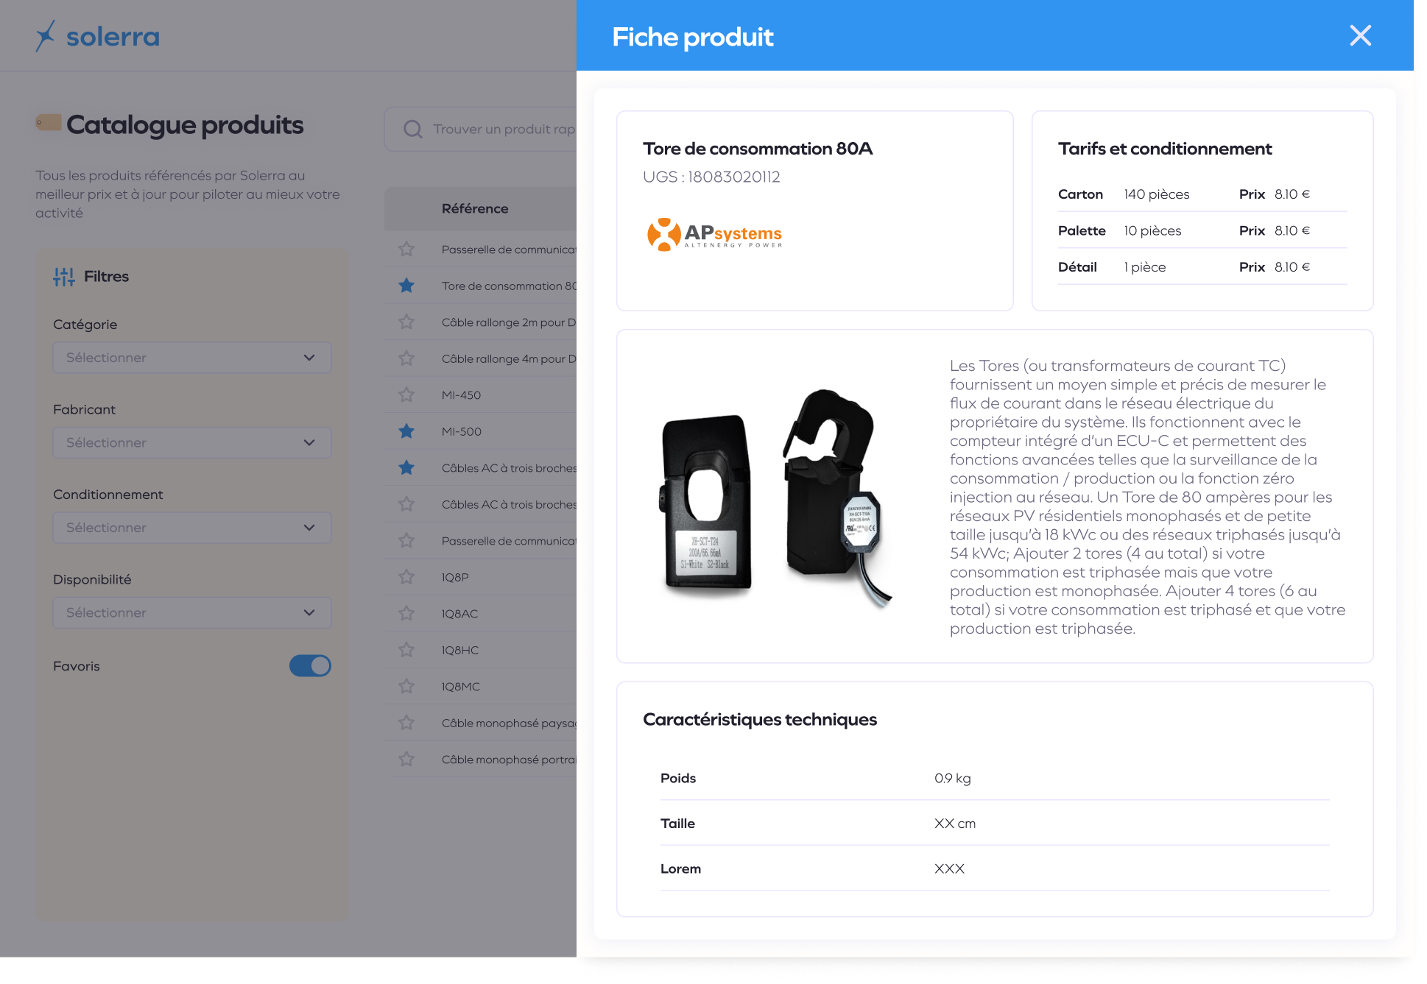
Task: Close the Fiche produit panel
Action: click(x=1360, y=35)
